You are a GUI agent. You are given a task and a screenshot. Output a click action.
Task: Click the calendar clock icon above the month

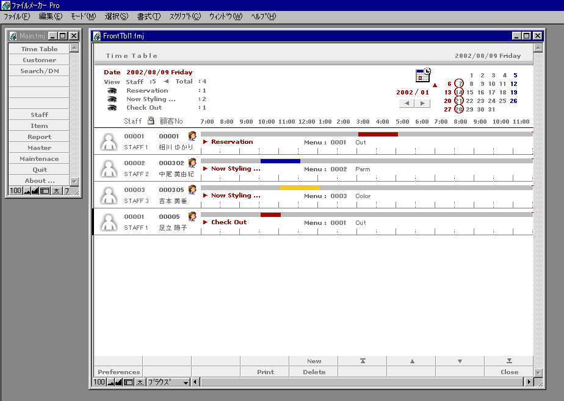coord(423,76)
